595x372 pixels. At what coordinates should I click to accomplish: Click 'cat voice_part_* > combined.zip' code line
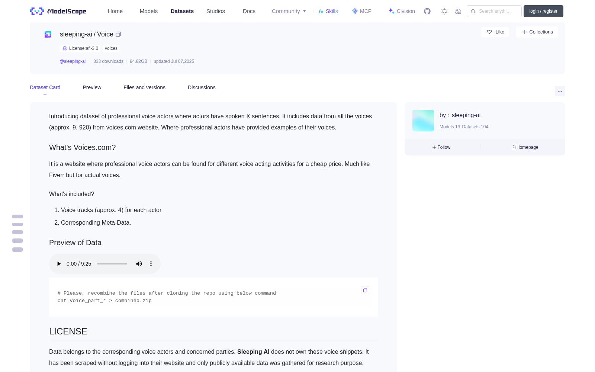coord(104,301)
